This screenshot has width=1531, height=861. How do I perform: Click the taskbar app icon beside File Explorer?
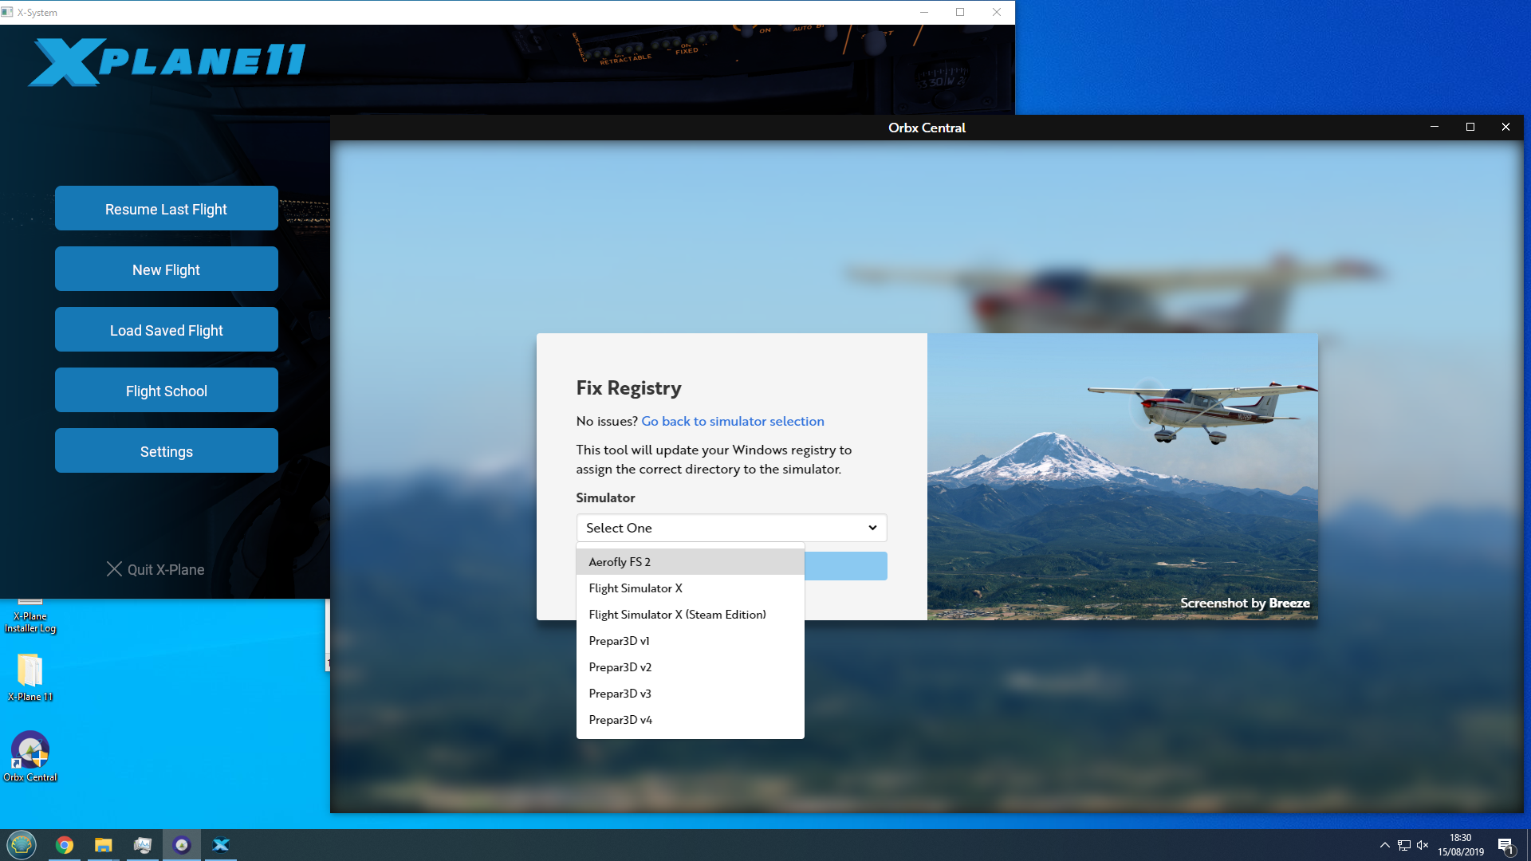143,845
